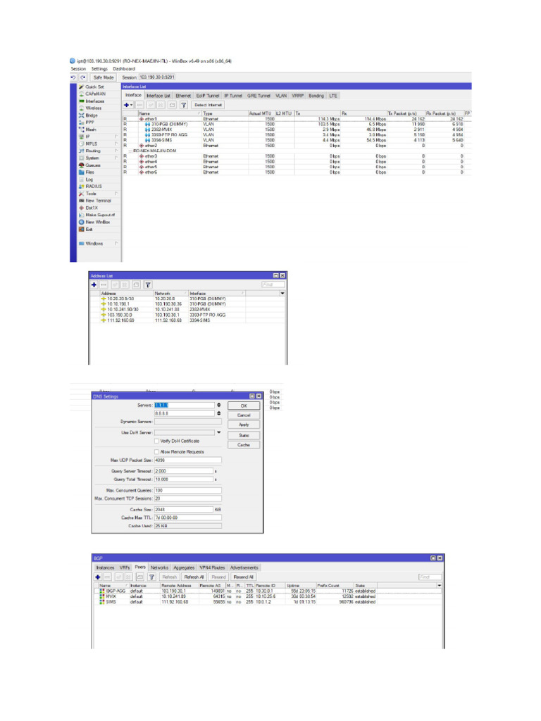Click the Max UDP Packet Size field
This screenshot has width=541, height=721.
click(x=187, y=460)
